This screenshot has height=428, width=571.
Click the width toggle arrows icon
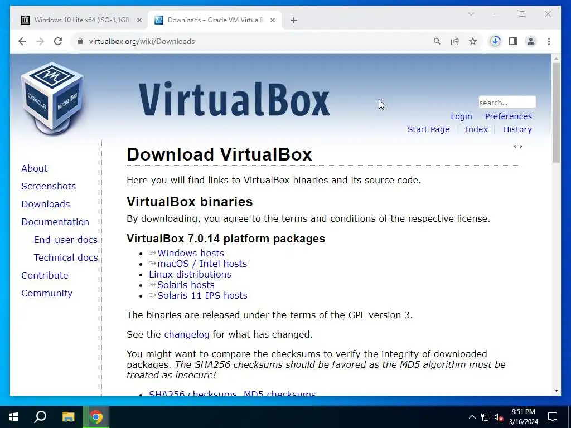(518, 147)
